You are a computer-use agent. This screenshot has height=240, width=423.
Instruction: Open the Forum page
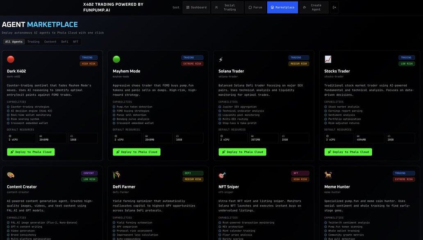pos(255,7)
